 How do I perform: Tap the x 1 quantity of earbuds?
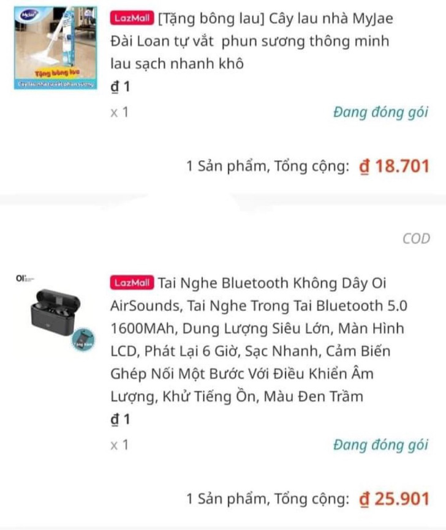pyautogui.click(x=119, y=445)
